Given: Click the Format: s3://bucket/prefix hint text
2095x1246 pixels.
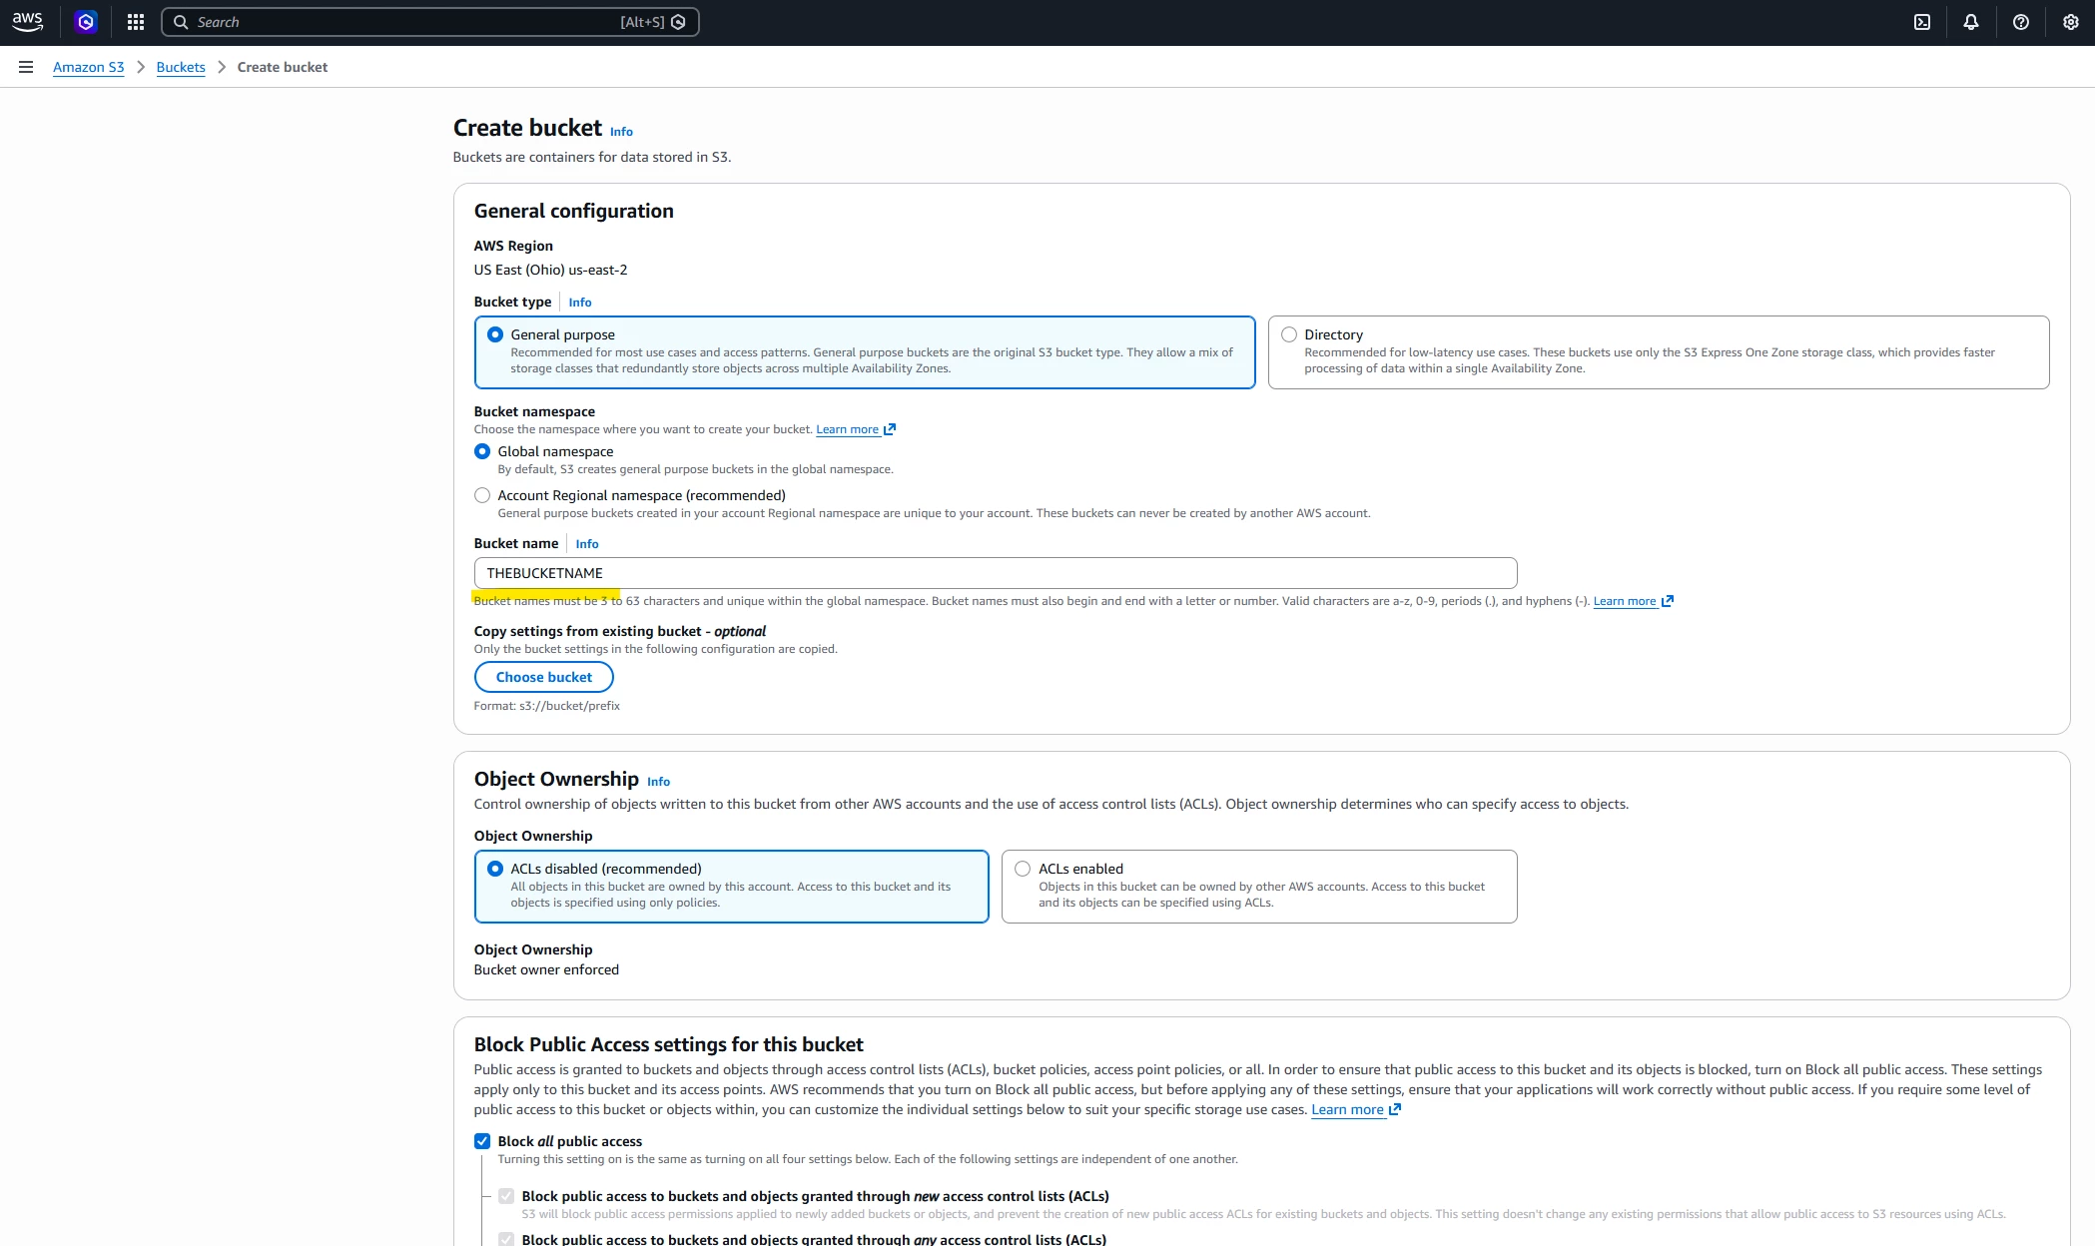Looking at the screenshot, I should [547, 706].
